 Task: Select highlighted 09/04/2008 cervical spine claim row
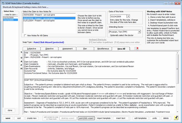click(49, 18)
